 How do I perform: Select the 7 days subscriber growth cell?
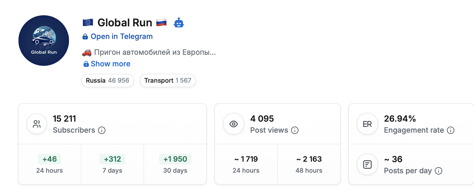click(112, 164)
